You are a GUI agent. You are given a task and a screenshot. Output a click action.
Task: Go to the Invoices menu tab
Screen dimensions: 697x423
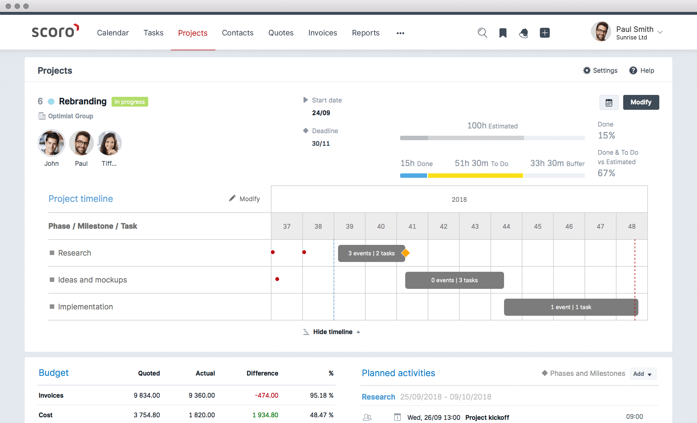[323, 33]
